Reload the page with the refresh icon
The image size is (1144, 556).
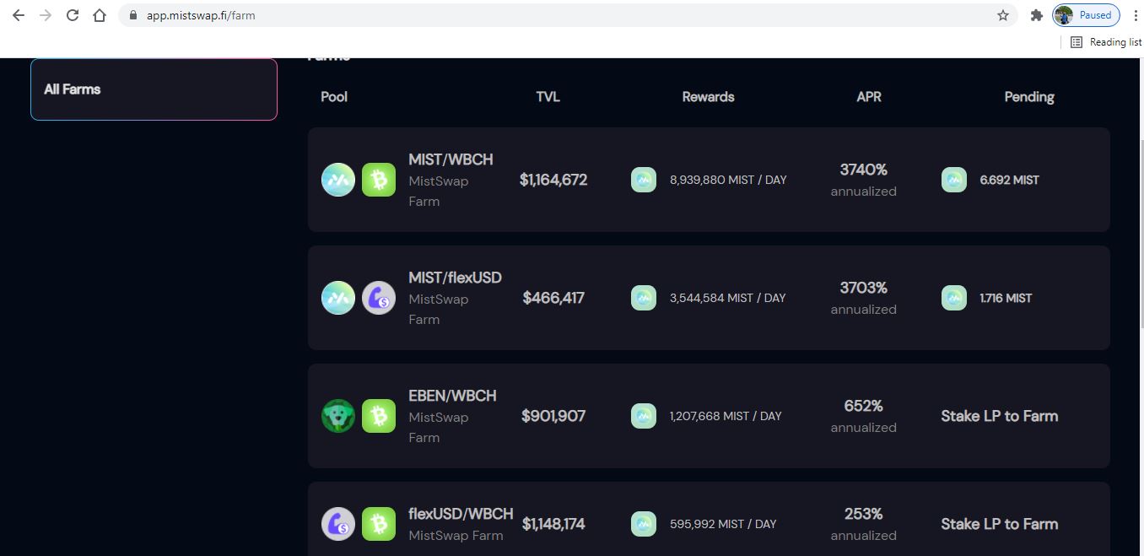pos(73,15)
